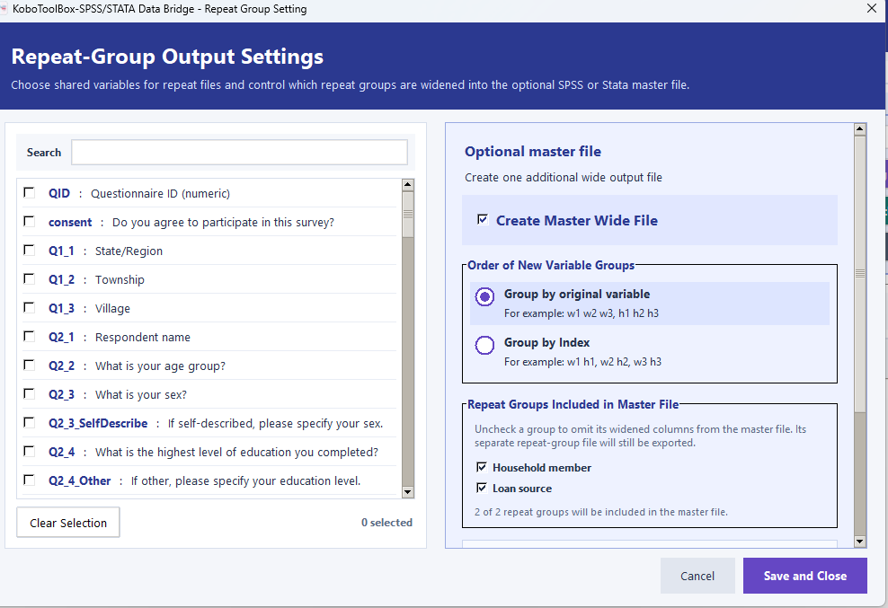The height and width of the screenshot is (608, 888).
Task: Check the Q2_4_Other education level checkbox
Action: coord(29,480)
